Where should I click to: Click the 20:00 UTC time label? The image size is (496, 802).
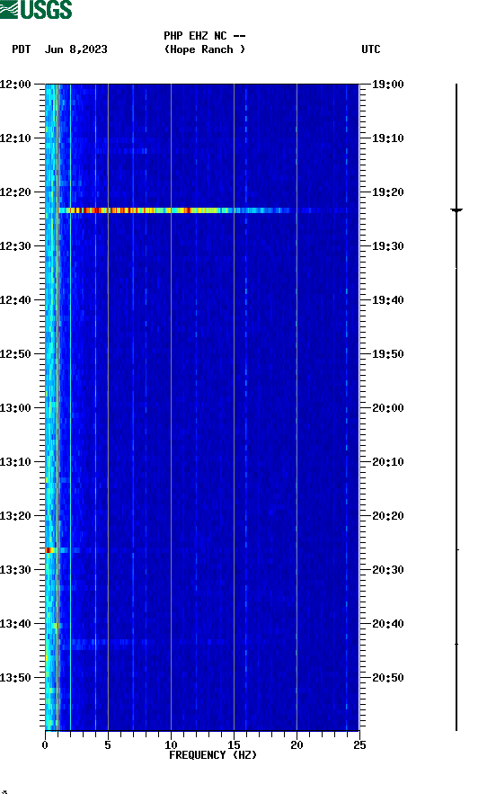click(x=387, y=408)
